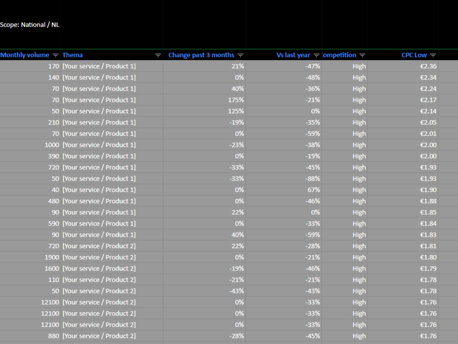The height and width of the screenshot is (344, 458).
Task: Open the Change past 3 months filter
Action: 240,55
